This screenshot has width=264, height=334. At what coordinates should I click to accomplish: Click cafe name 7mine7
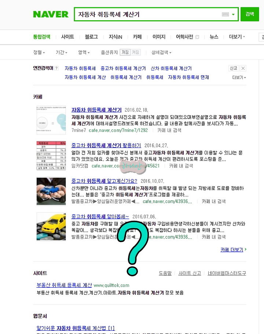click(x=79, y=130)
